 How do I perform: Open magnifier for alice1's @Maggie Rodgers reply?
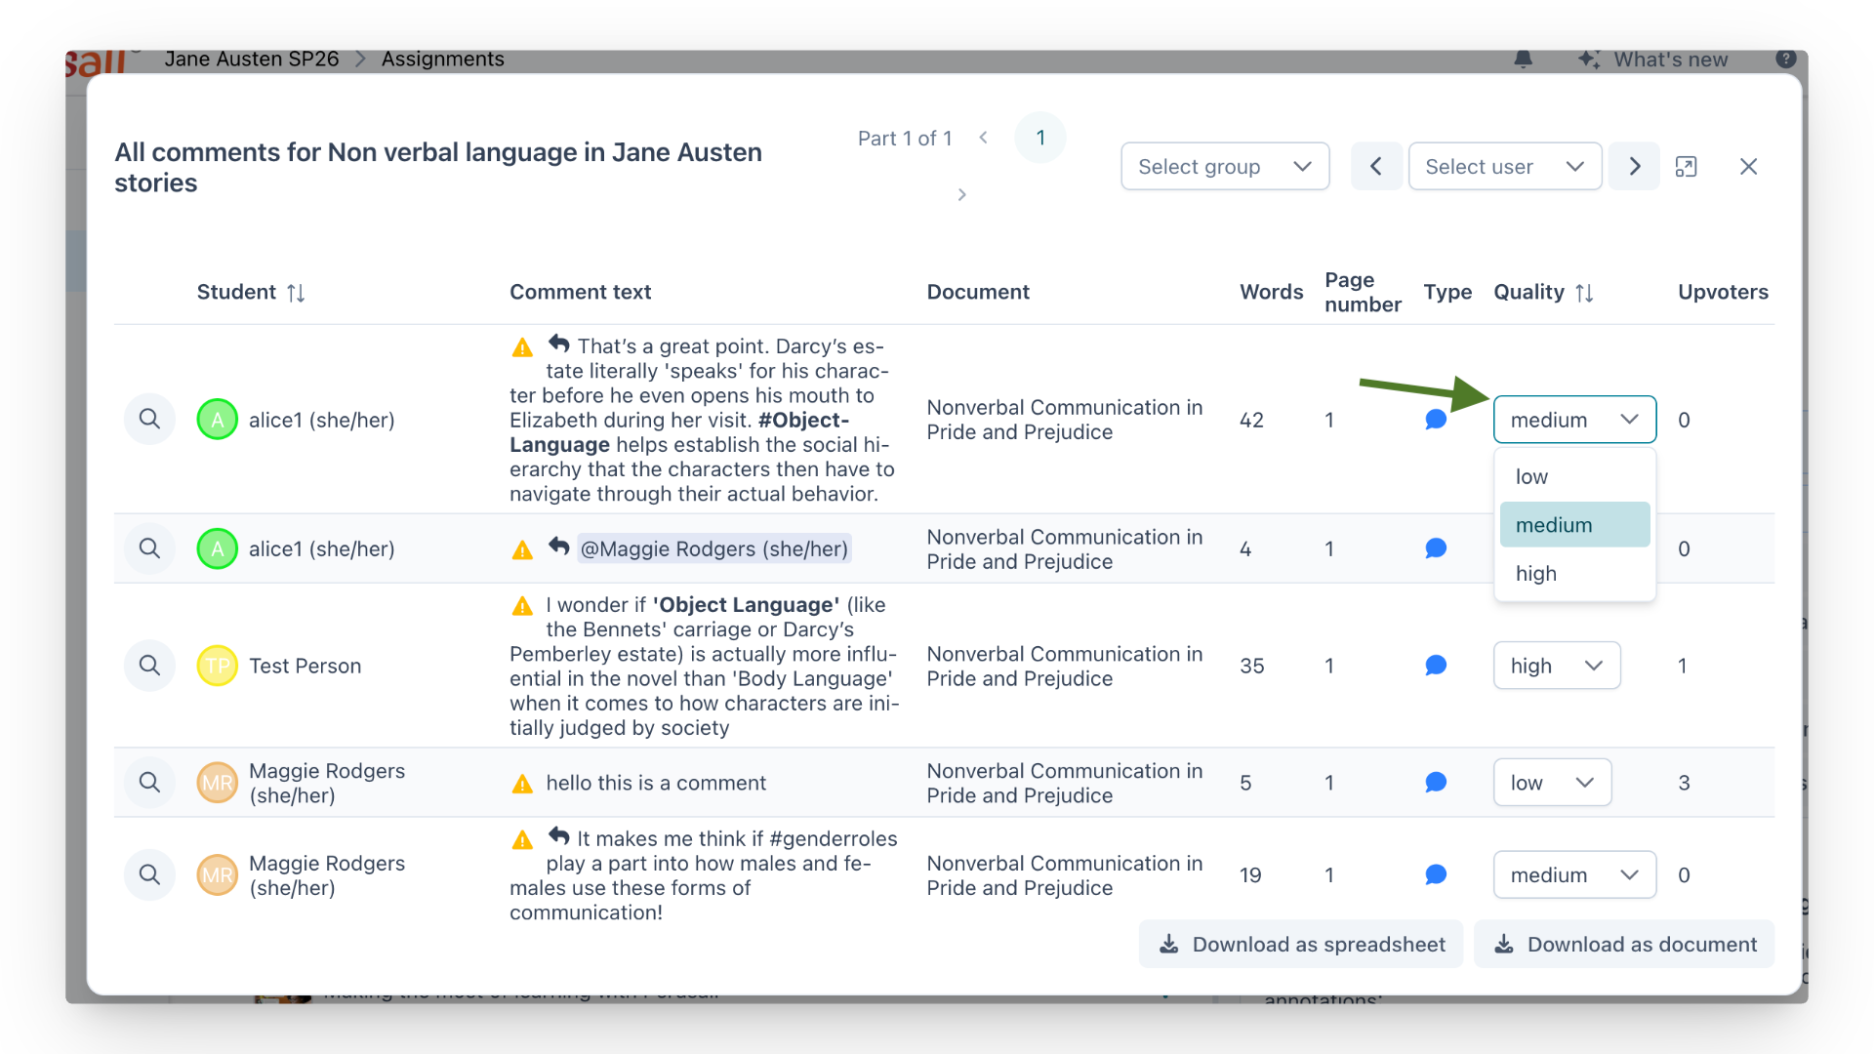(149, 548)
